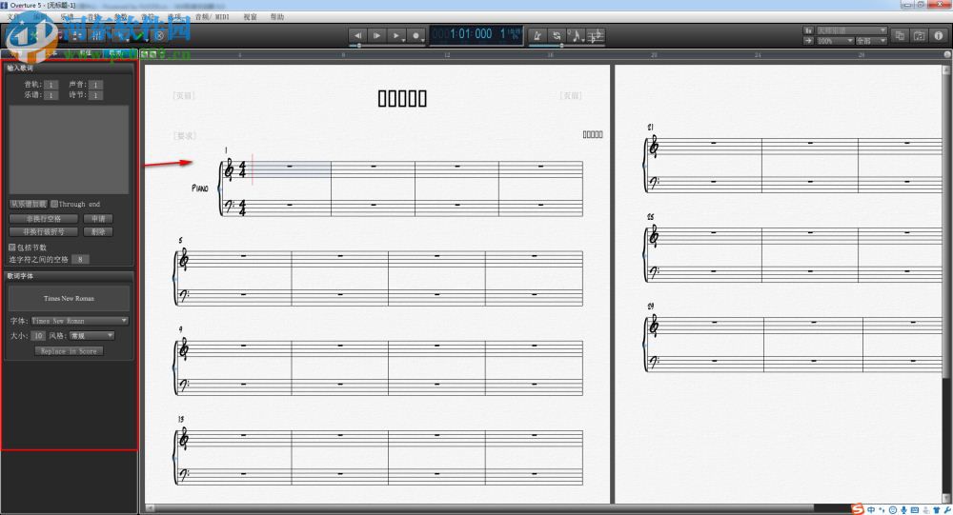Click the 从乐谱加载 button
This screenshot has width=953, height=515.
pos(29,204)
